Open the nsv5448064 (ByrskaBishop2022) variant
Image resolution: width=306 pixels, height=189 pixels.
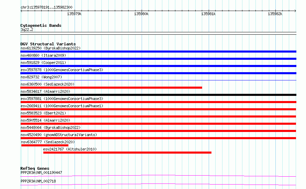pos(51,127)
